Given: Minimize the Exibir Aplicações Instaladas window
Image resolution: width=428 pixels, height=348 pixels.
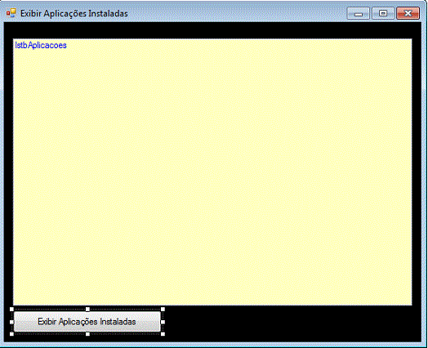Looking at the screenshot, I should click(358, 13).
